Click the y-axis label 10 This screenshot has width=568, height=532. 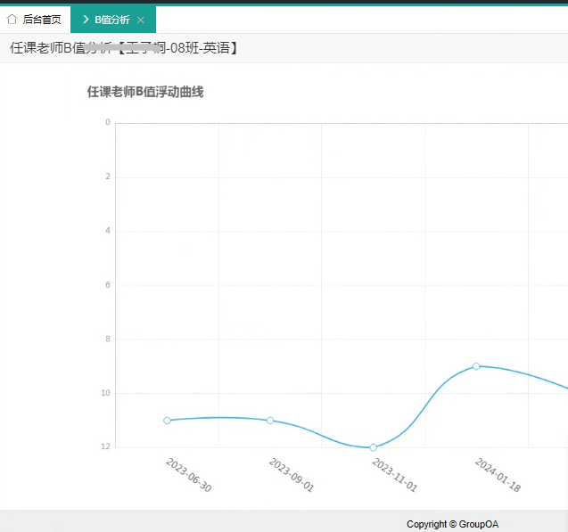(105, 393)
